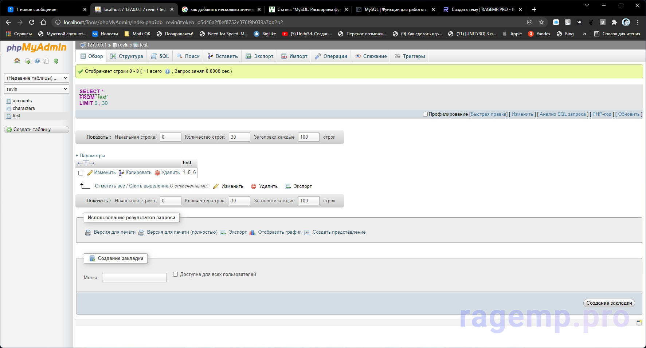This screenshot has width=646, height=348.
Task: Open the SQL tab
Action: click(x=160, y=56)
